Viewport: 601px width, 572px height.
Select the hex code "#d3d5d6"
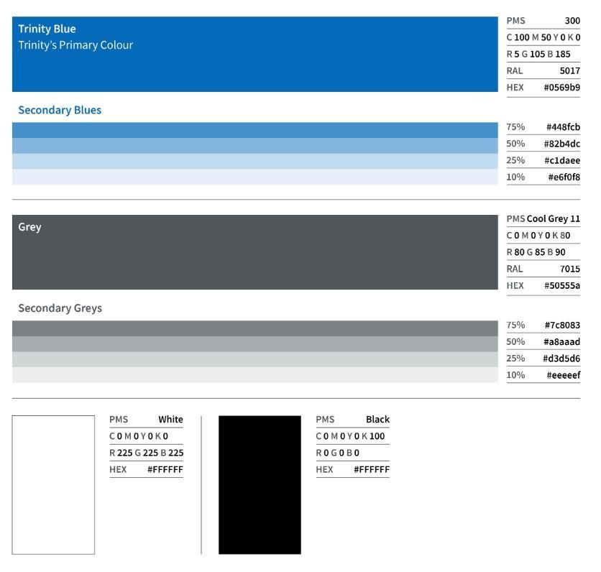pyautogui.click(x=561, y=358)
